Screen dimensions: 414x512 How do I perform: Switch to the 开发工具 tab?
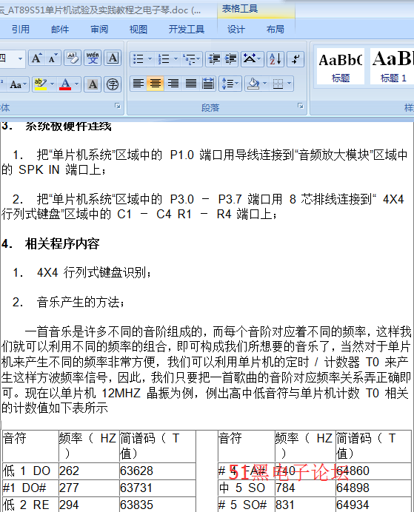(186, 30)
